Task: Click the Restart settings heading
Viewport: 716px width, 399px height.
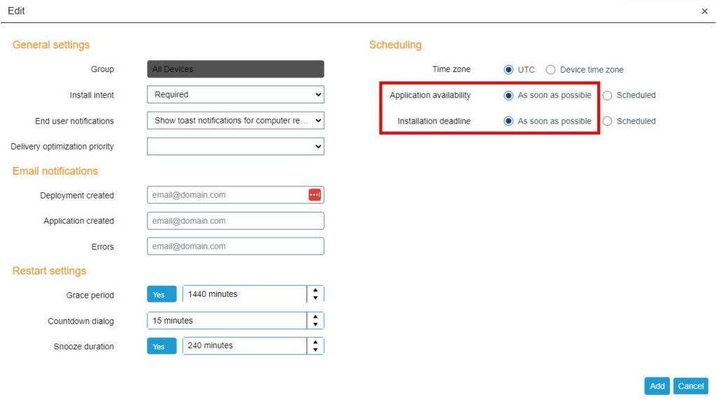Action: coord(50,270)
